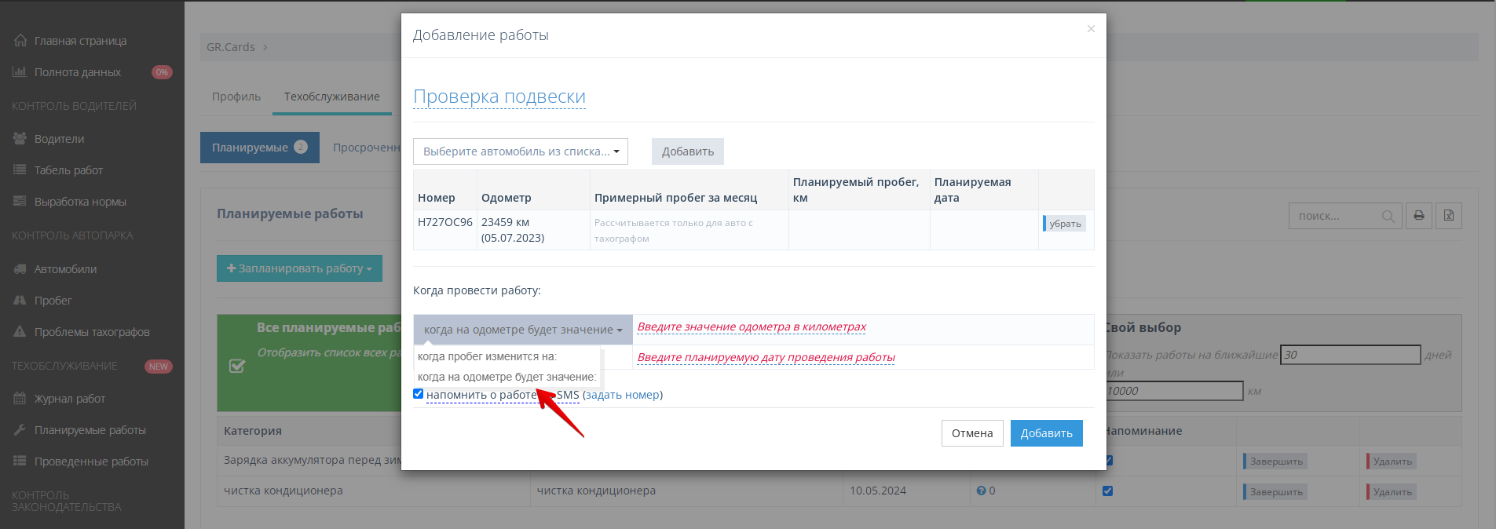
Task: Open Журнал работ in the sidebar
Action: click(x=69, y=399)
